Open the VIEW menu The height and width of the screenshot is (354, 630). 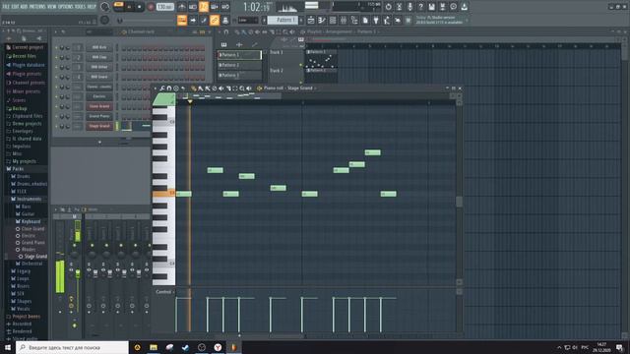(x=52, y=7)
